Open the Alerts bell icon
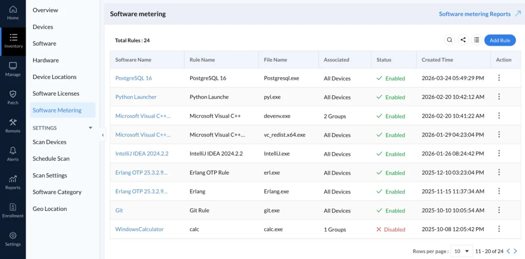 tap(13, 150)
